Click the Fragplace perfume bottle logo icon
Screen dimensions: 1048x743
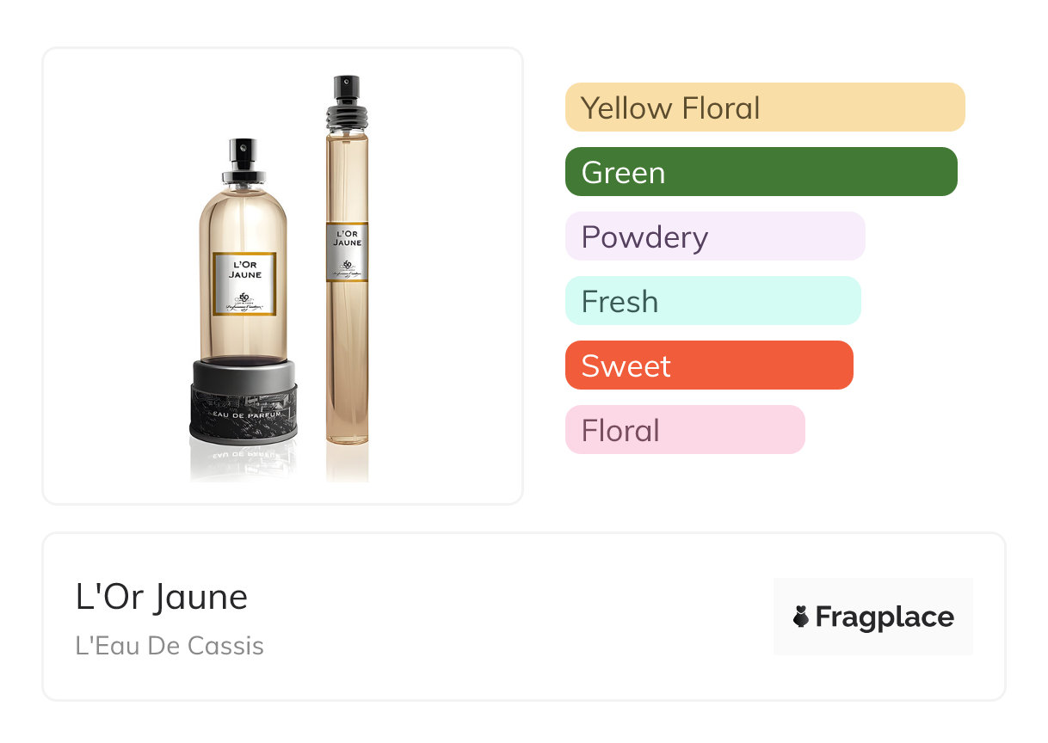point(801,617)
